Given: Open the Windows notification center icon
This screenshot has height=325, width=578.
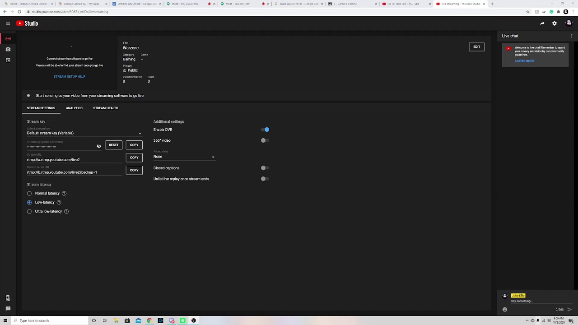Looking at the screenshot, I should point(571,320).
